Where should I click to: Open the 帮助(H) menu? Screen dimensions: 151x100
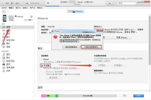40,8
